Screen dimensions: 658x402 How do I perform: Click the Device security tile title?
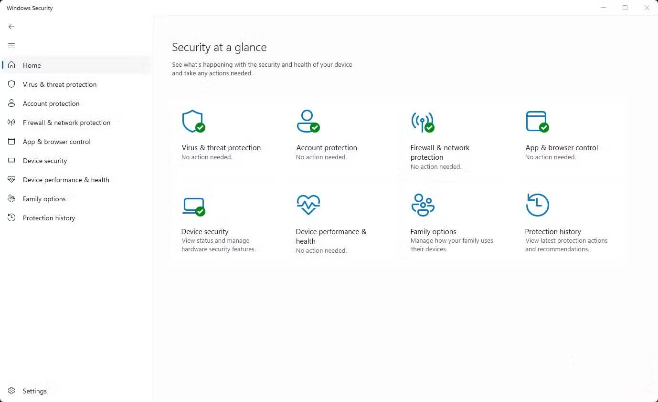tap(205, 232)
